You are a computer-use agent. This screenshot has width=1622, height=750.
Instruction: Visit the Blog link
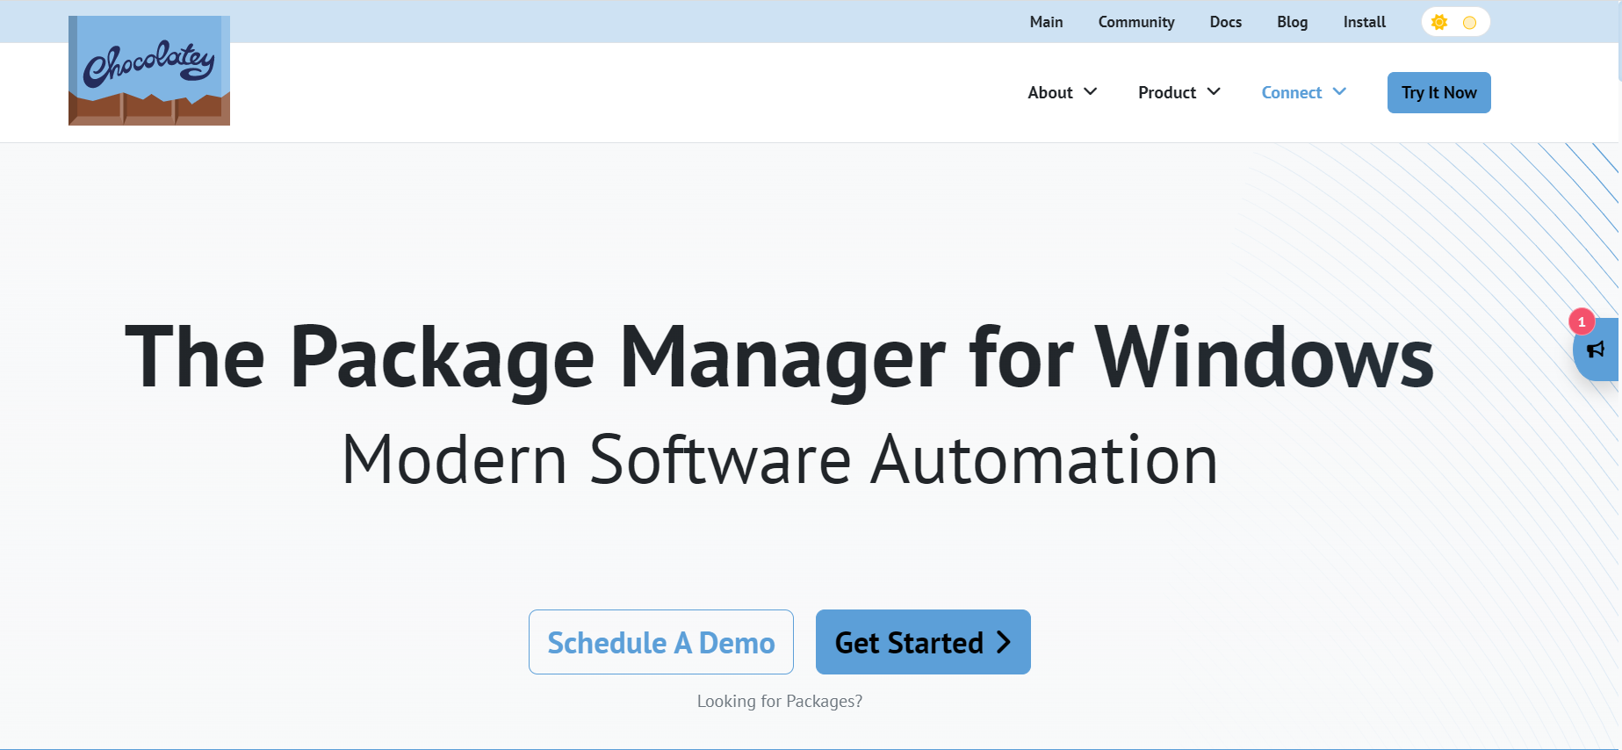[1293, 22]
